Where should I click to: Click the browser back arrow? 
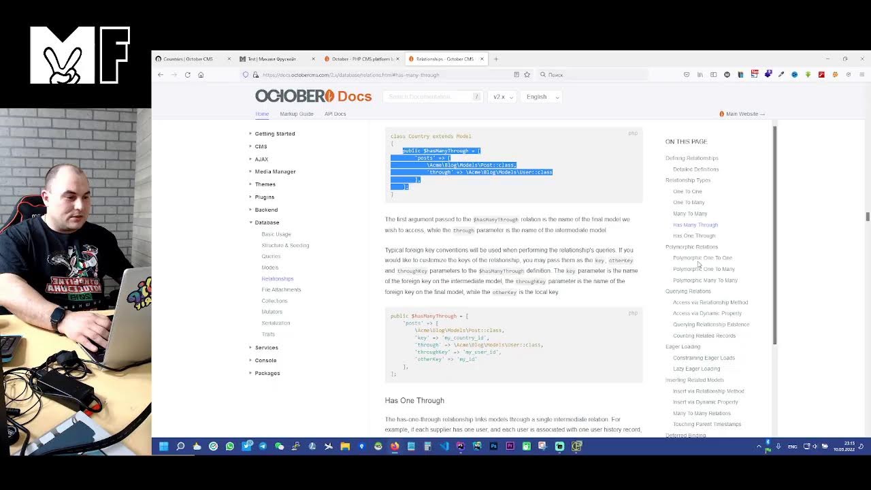pyautogui.click(x=161, y=75)
